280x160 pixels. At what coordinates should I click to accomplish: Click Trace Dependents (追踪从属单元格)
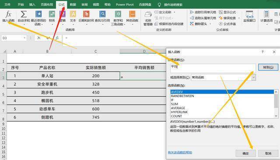point(203,18)
